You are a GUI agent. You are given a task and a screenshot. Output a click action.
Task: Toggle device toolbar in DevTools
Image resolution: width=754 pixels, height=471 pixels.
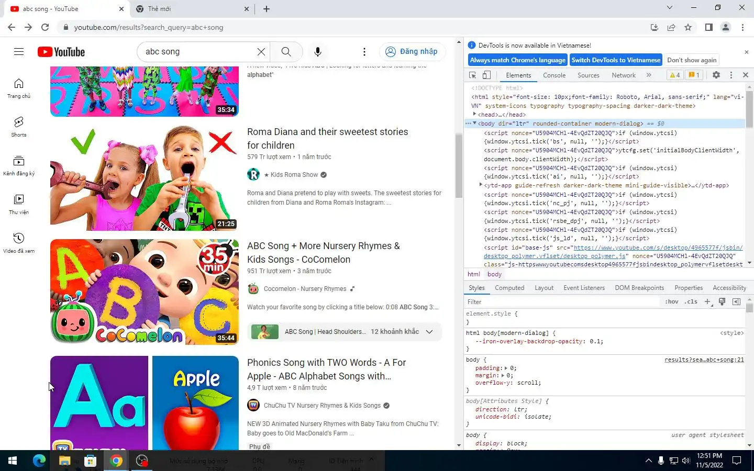pos(486,75)
